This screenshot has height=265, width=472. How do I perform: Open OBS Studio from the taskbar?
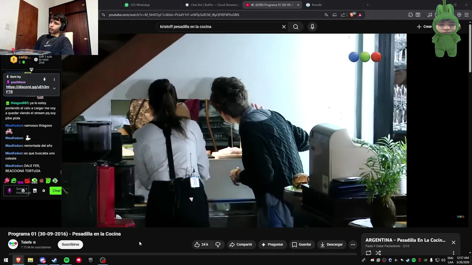pyautogui.click(x=103, y=260)
